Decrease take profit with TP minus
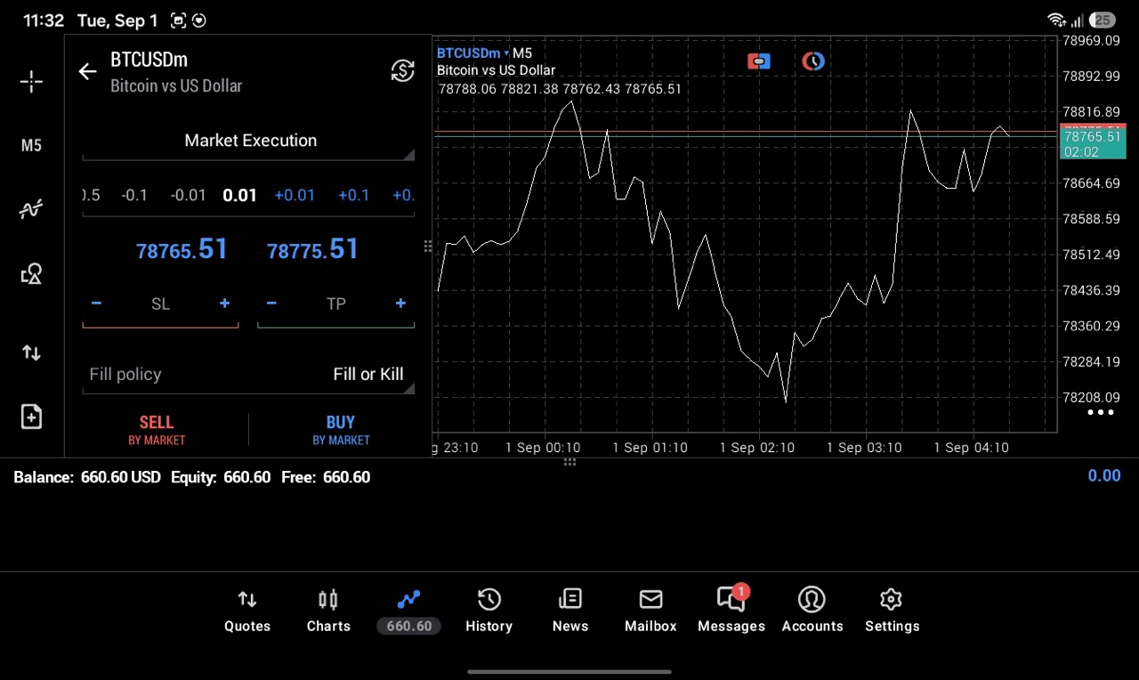1139x680 pixels. [x=271, y=304]
